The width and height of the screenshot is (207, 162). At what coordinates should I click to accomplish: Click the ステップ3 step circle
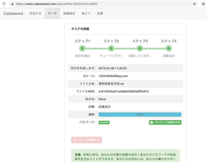(140, 48)
